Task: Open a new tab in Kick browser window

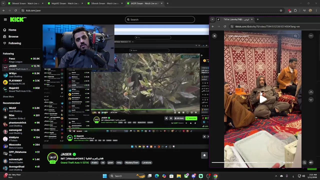Action: pos(167,3)
